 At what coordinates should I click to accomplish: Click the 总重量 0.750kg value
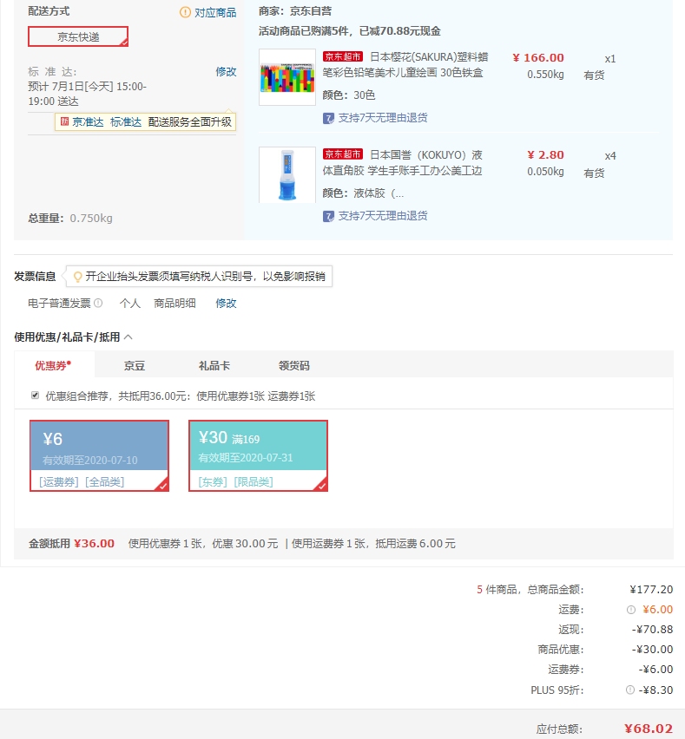click(91, 219)
